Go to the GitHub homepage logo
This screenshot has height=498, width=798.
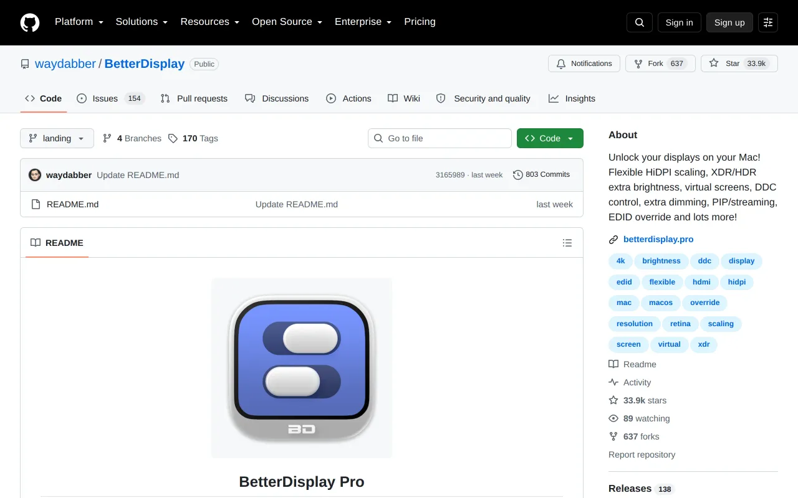[x=30, y=22]
